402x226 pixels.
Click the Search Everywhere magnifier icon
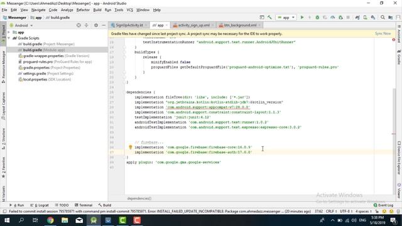[x=383, y=18]
